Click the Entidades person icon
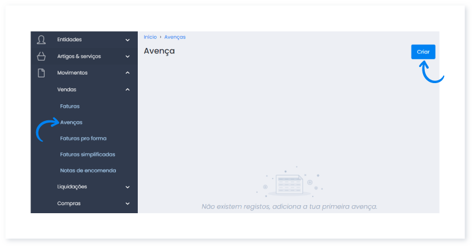The width and height of the screenshot is (473, 247). [41, 40]
